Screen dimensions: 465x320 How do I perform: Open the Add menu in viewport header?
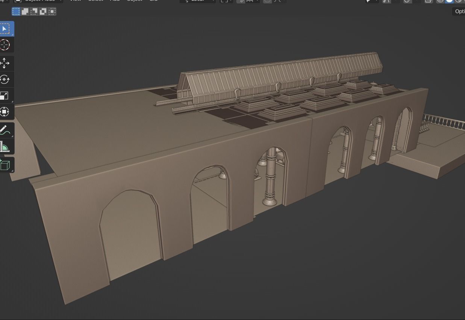click(x=115, y=1)
